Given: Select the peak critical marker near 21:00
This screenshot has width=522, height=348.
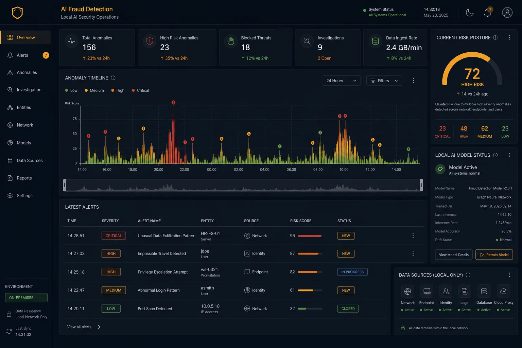Looking at the screenshot, I should 173,102.
